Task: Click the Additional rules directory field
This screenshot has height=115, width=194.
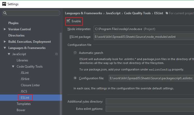Action: [150, 102]
